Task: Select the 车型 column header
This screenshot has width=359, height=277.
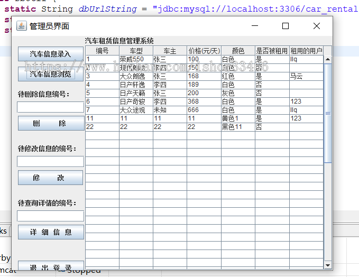Action: click(136, 51)
